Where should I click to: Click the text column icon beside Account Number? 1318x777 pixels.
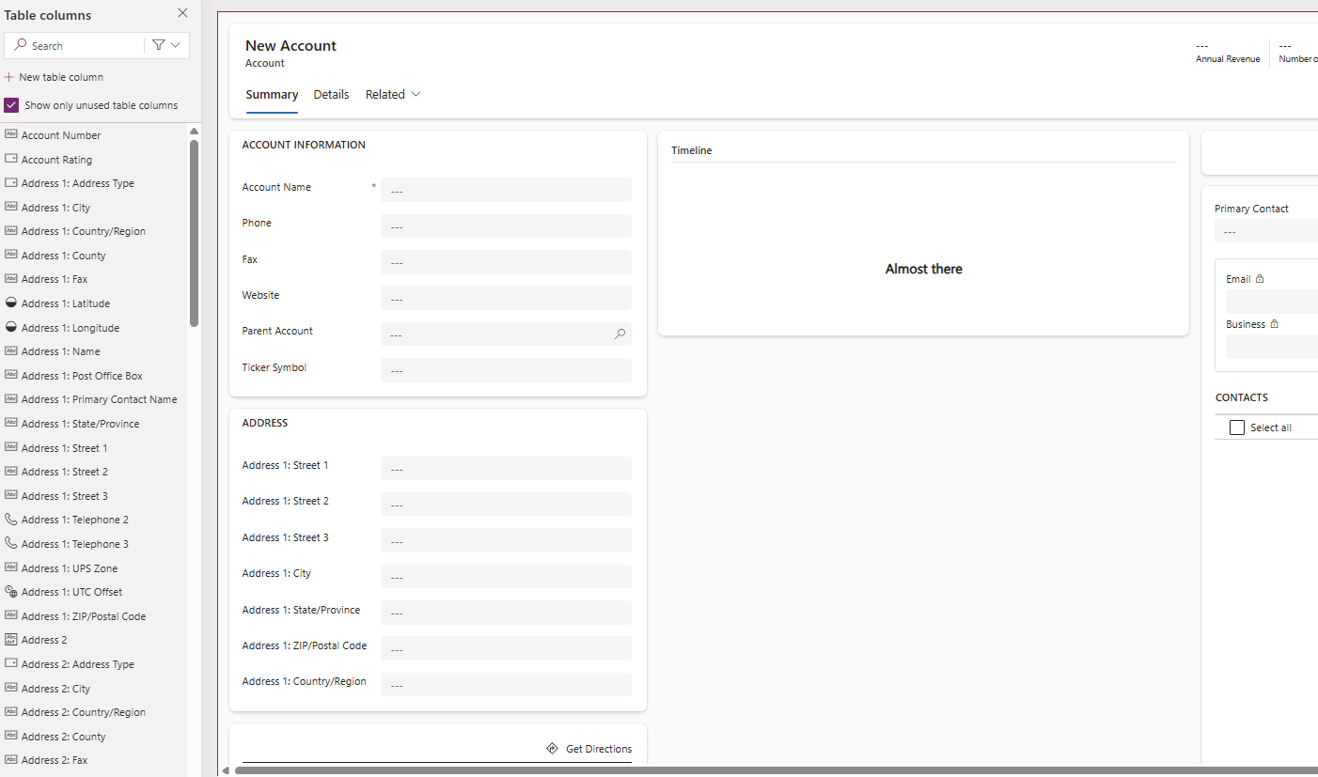(x=10, y=134)
